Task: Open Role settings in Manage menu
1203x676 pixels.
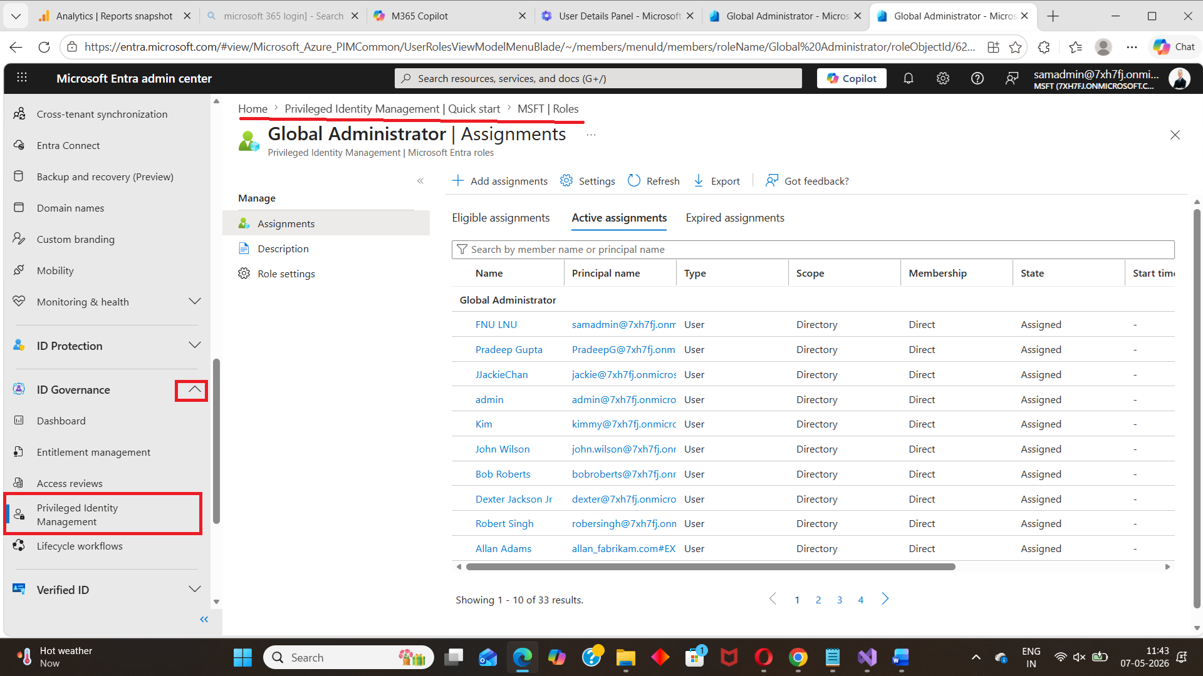Action: [x=286, y=274]
